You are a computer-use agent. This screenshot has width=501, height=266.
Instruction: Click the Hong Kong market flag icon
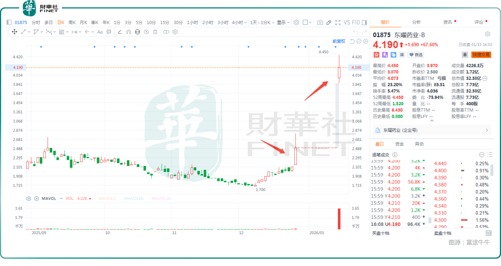[376, 55]
